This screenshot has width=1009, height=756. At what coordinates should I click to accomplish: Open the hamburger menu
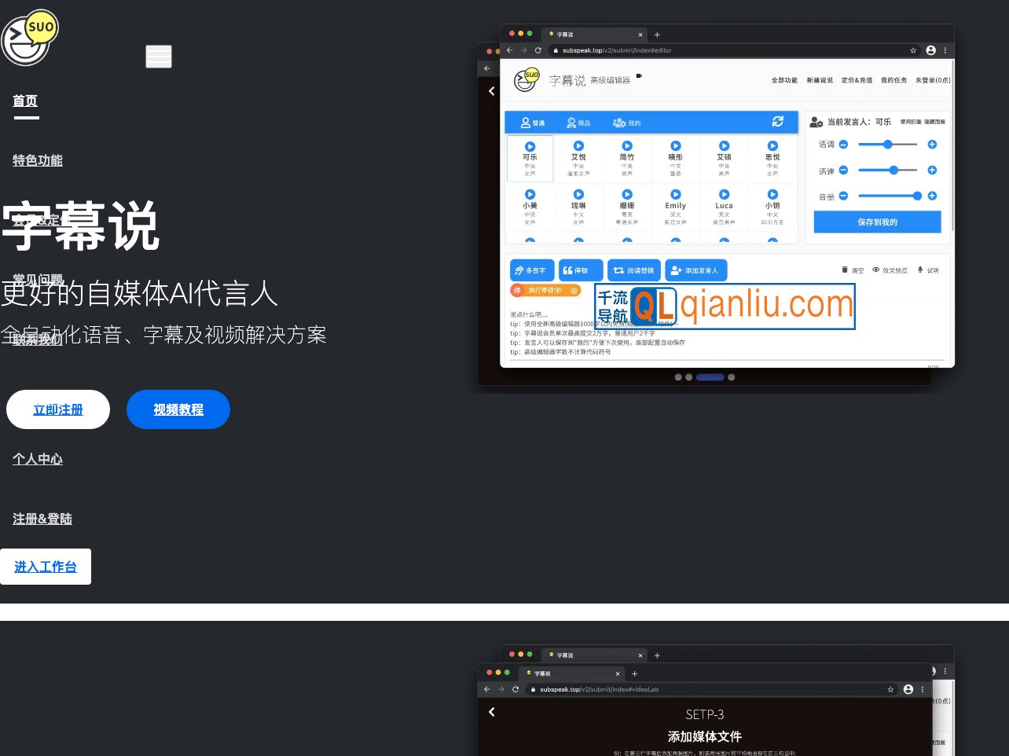(159, 57)
